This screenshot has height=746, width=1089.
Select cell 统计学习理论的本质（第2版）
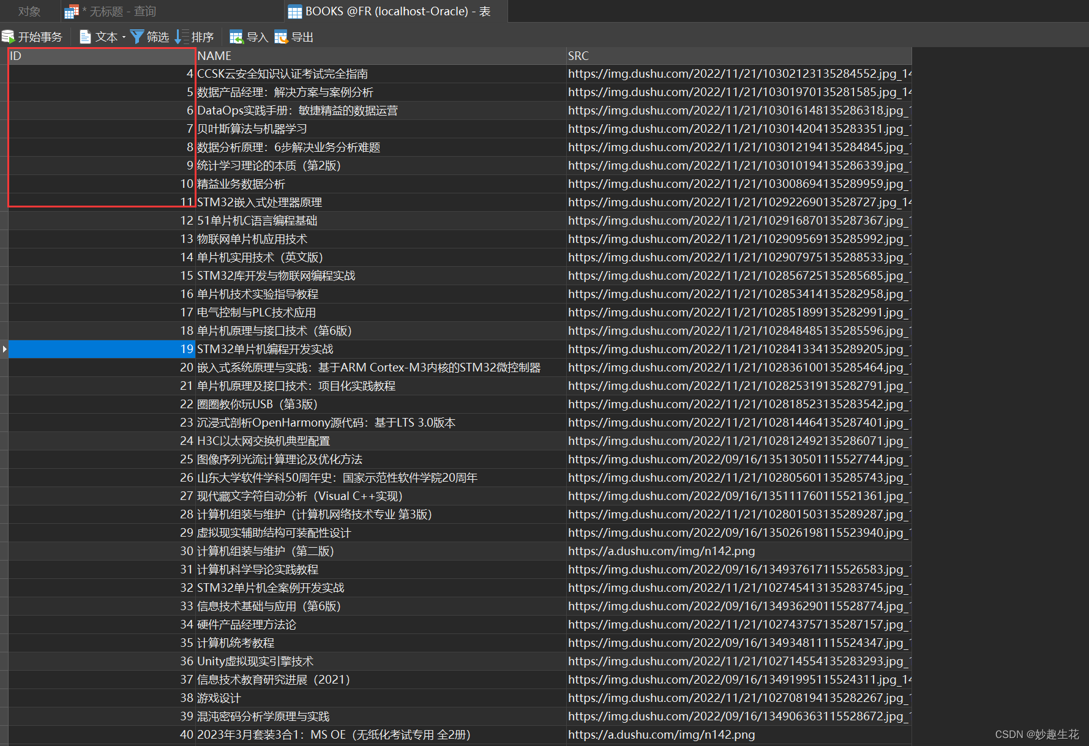tap(381, 165)
